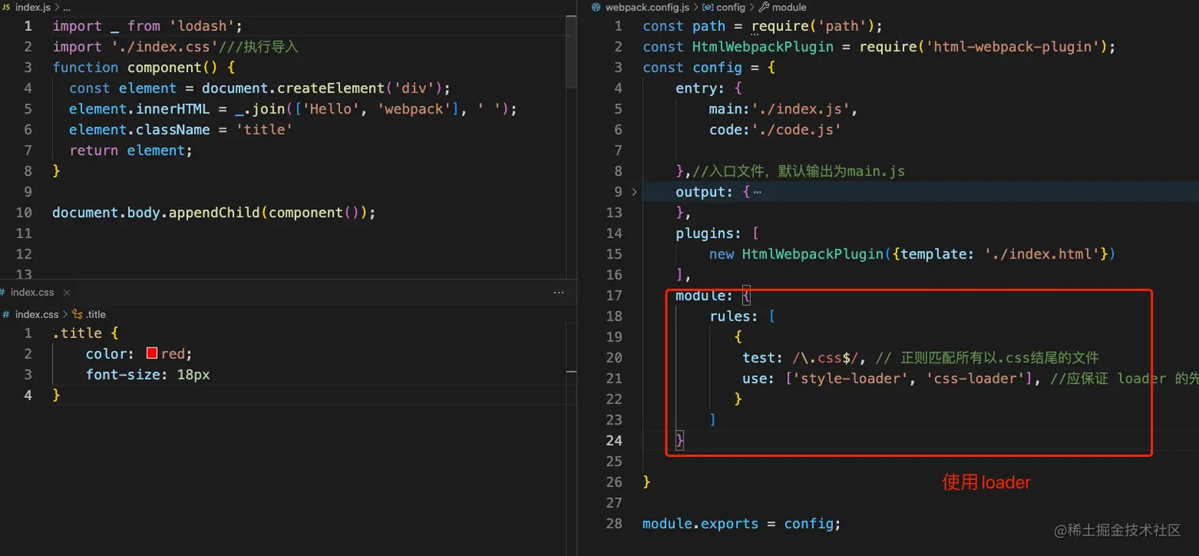
Task: Click the component function name on line 3
Action: (x=164, y=67)
